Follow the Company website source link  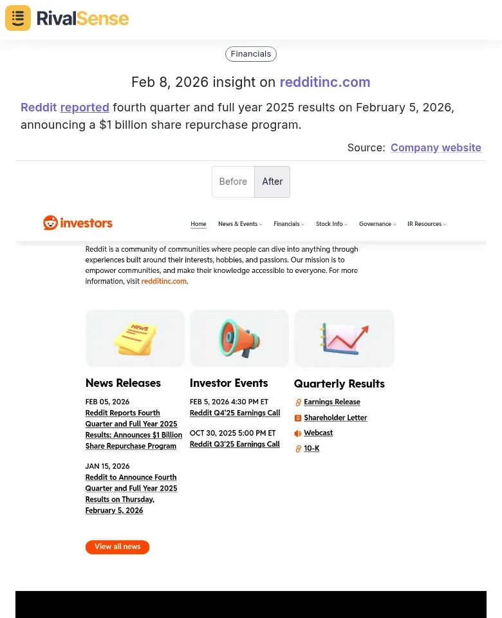pos(436,147)
